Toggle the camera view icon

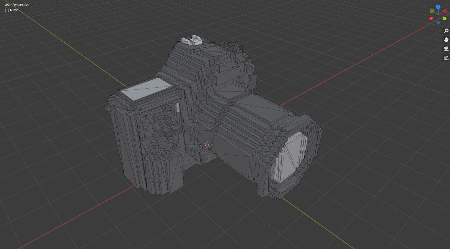click(446, 49)
